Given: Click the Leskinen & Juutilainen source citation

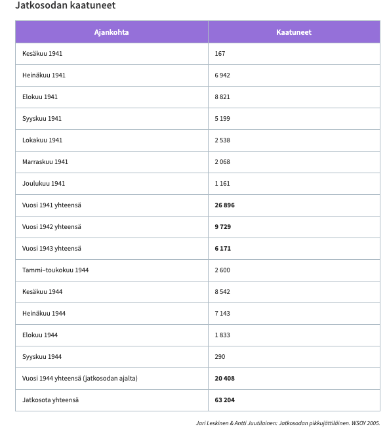Looking at the screenshot, I should [x=288, y=423].
